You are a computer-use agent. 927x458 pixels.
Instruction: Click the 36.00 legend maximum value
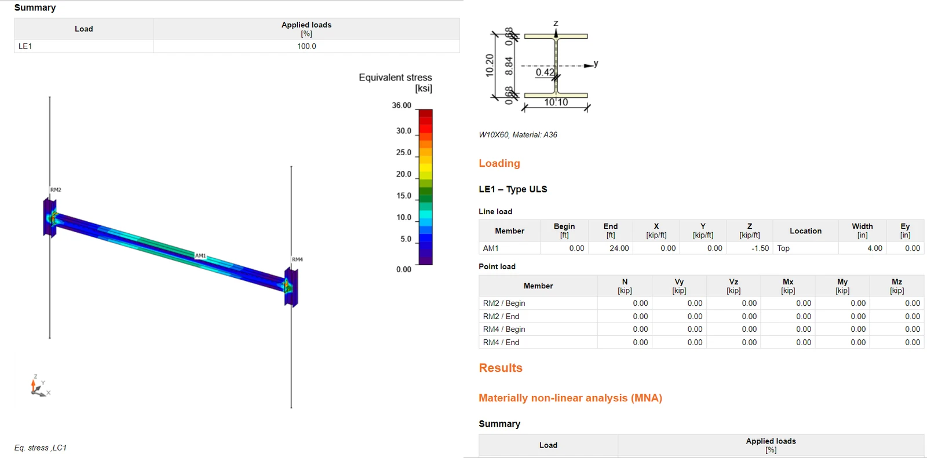pos(402,105)
